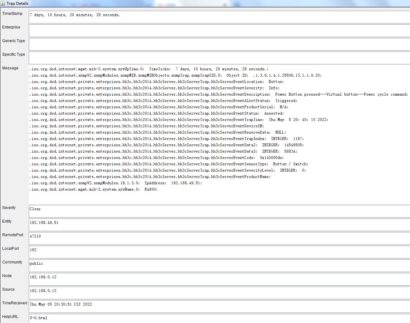Click the hh3cServerEventAlertStatus Triggered line
Screen dimensions: 410x323
(163, 101)
